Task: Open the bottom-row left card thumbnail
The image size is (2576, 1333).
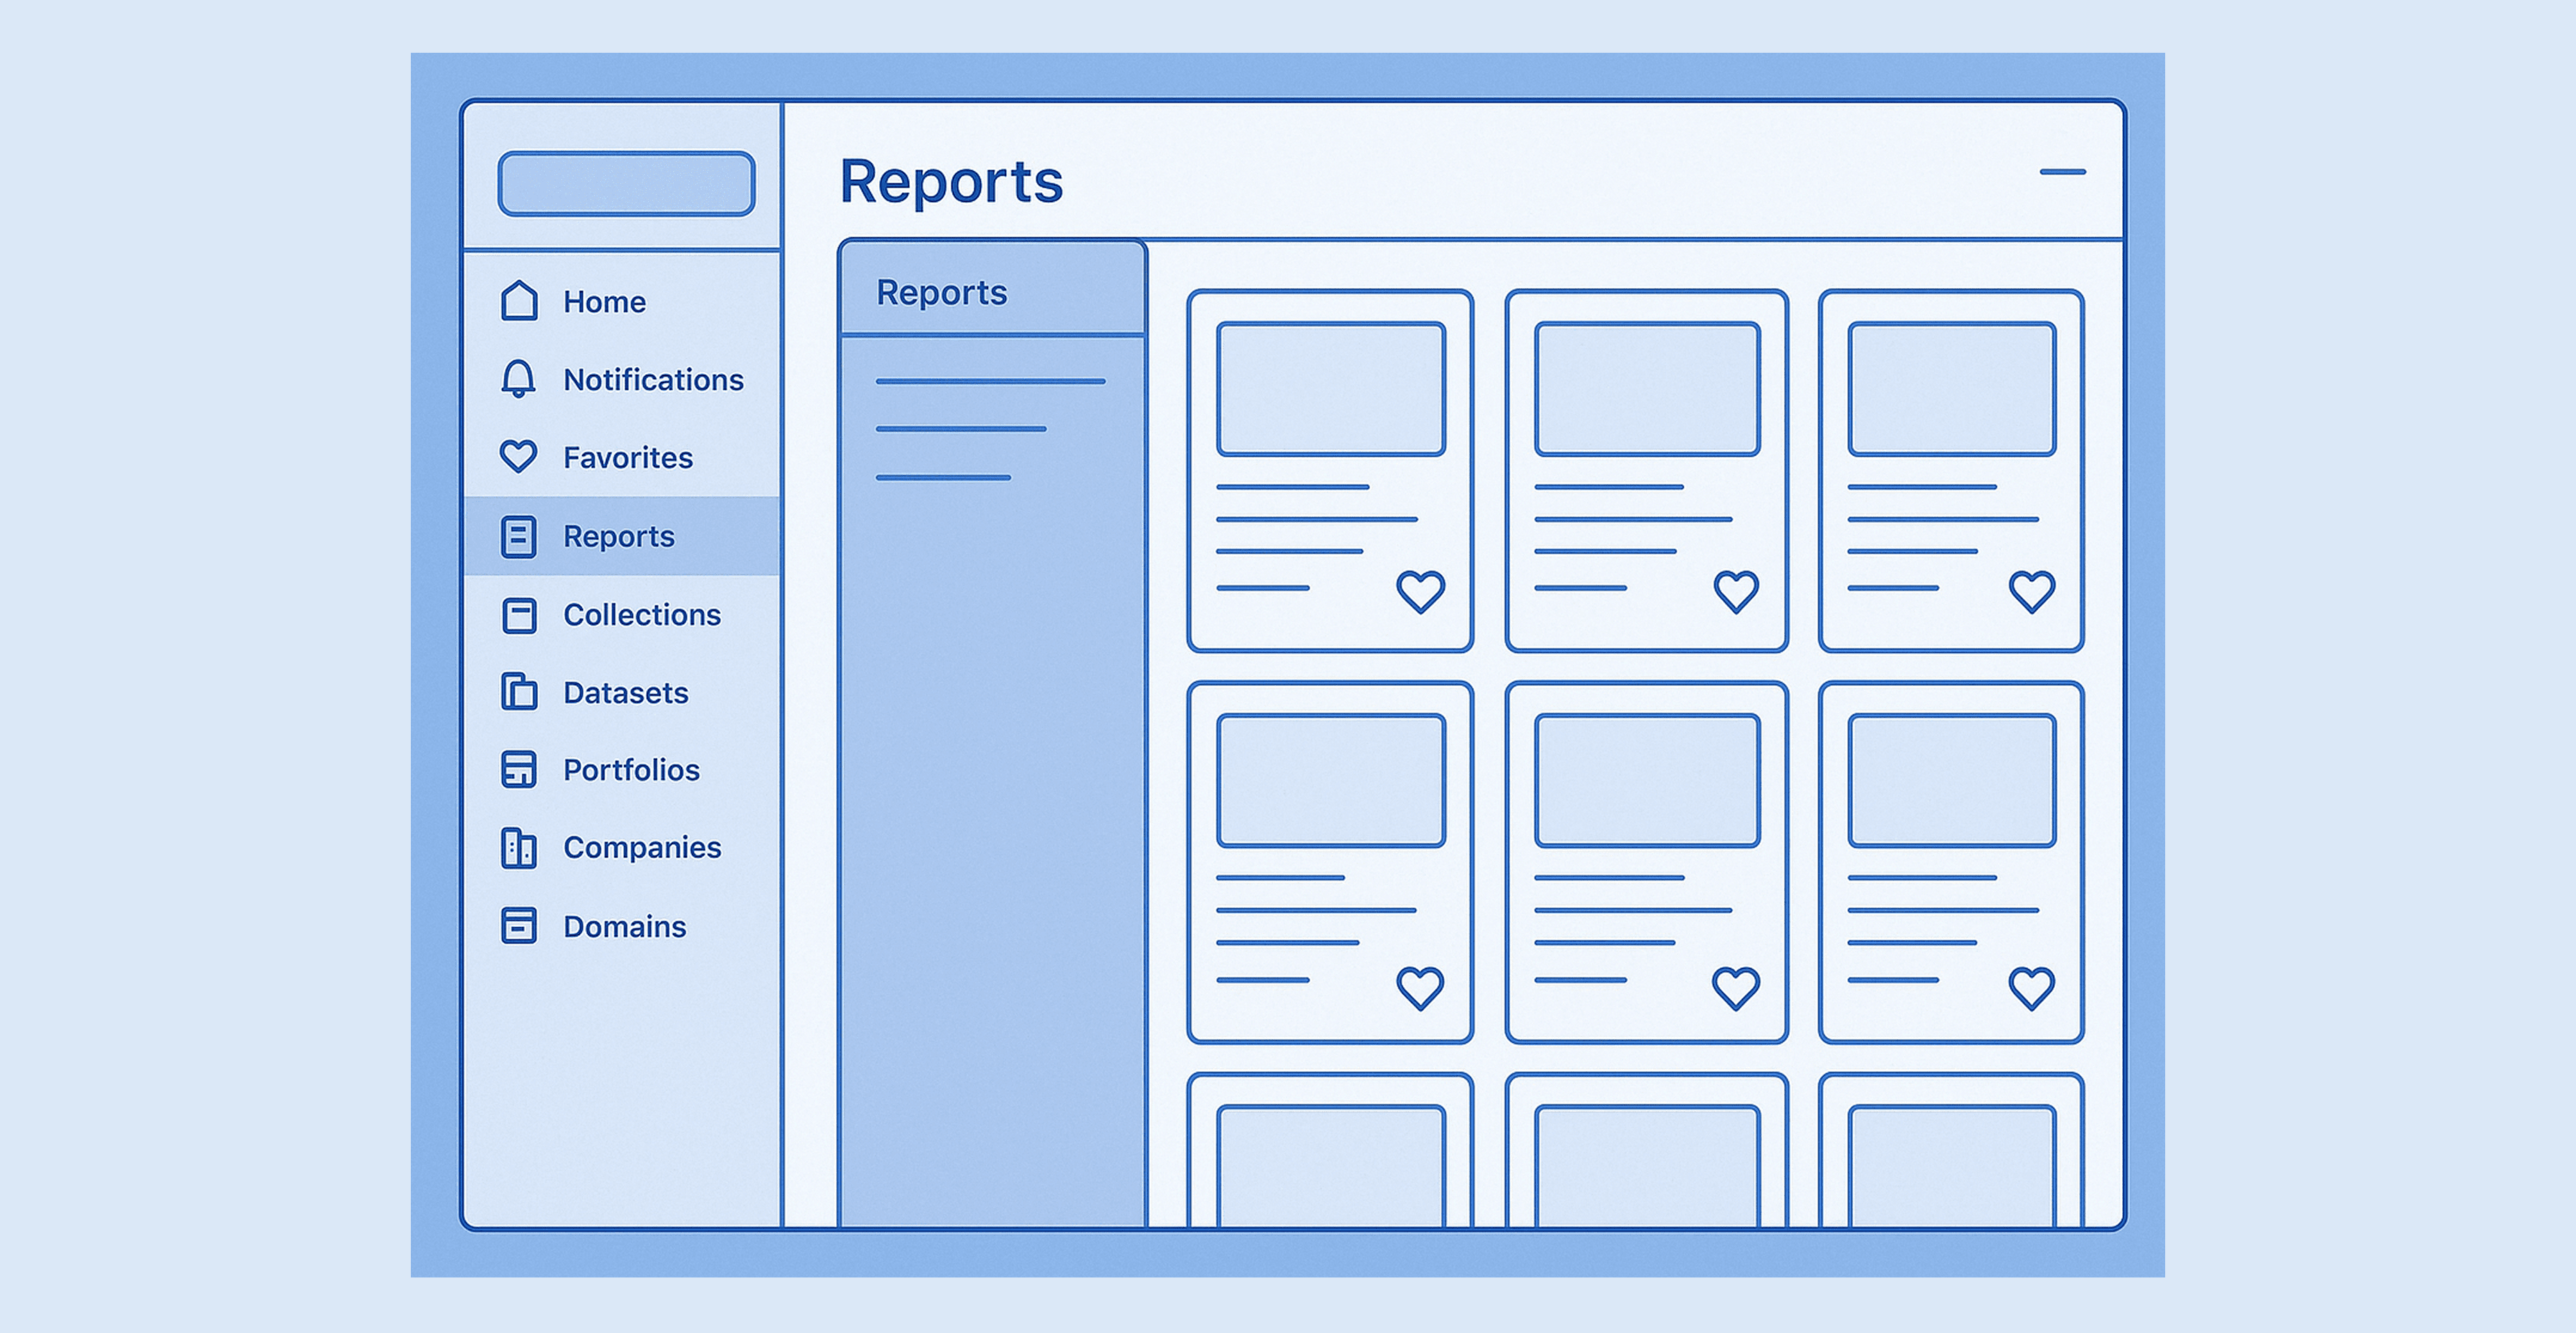Action: [x=1331, y=1166]
